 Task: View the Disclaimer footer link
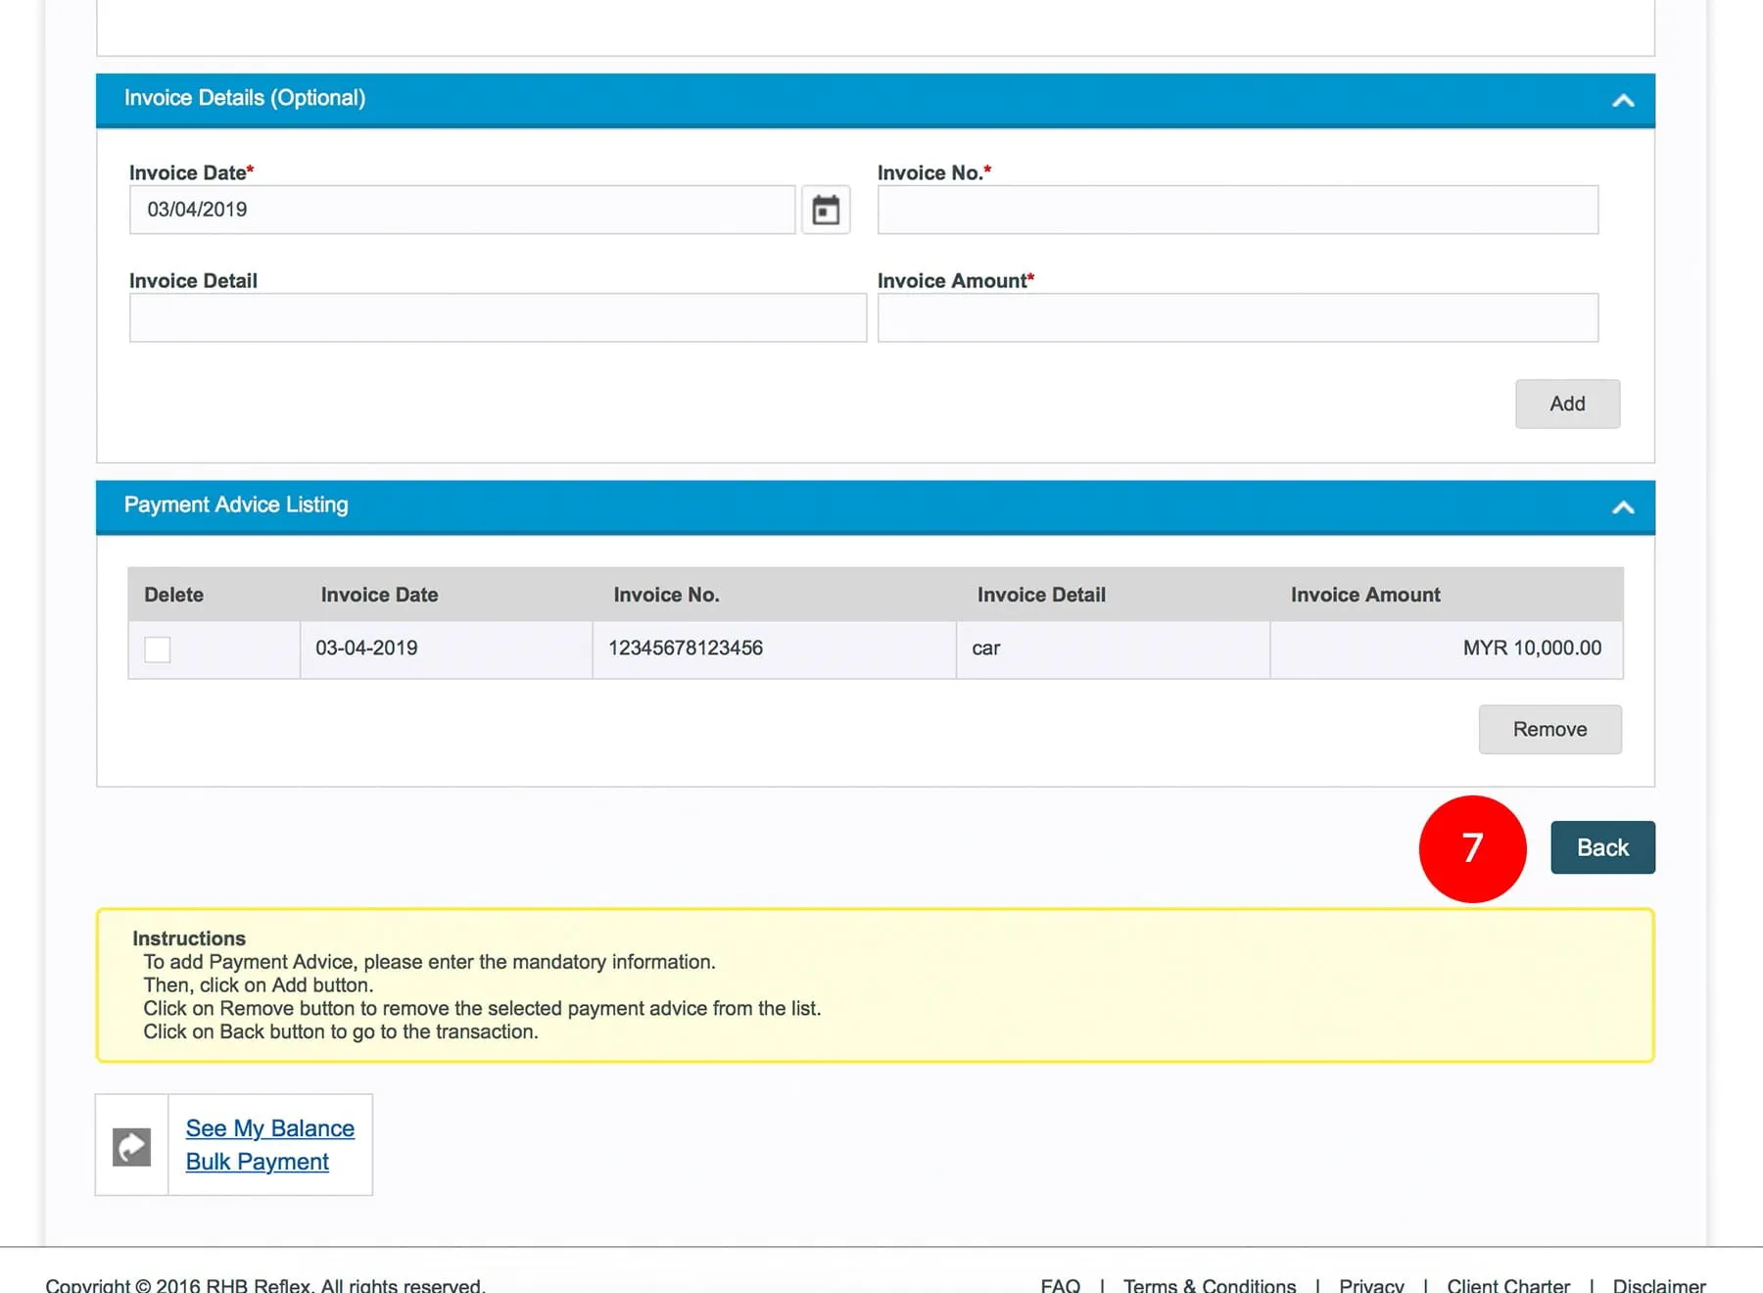coord(1659,1284)
